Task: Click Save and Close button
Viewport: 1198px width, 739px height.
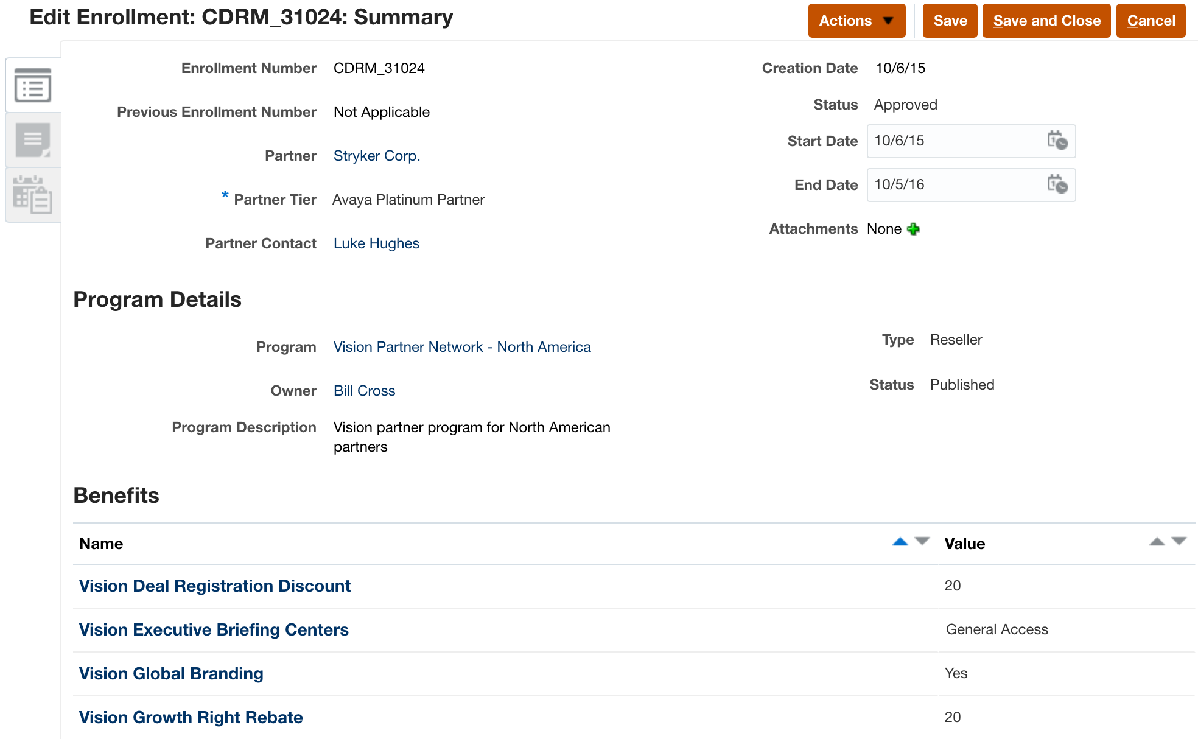Action: click(x=1046, y=21)
